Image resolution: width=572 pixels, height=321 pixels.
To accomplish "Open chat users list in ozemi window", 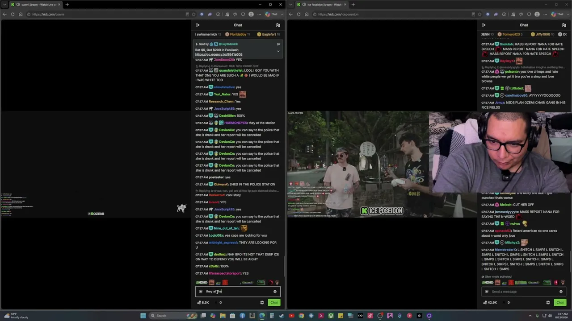I will click(278, 25).
